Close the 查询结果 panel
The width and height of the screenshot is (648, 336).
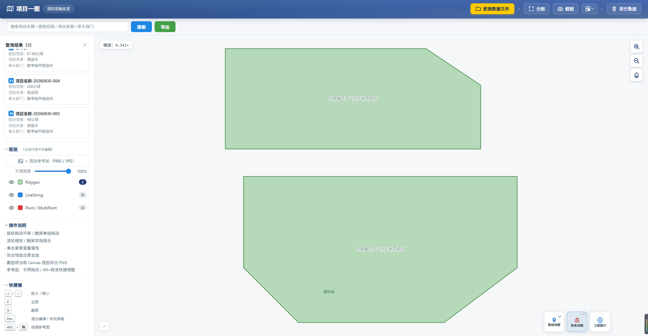[85, 45]
